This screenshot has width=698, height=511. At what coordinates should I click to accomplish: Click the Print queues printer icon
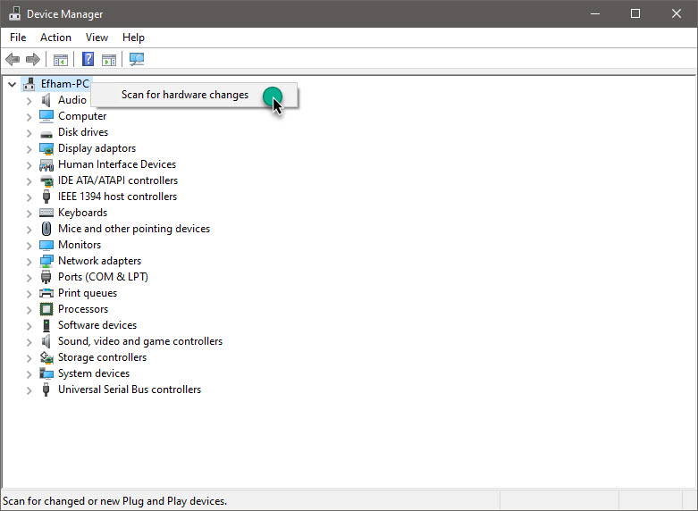coord(46,293)
